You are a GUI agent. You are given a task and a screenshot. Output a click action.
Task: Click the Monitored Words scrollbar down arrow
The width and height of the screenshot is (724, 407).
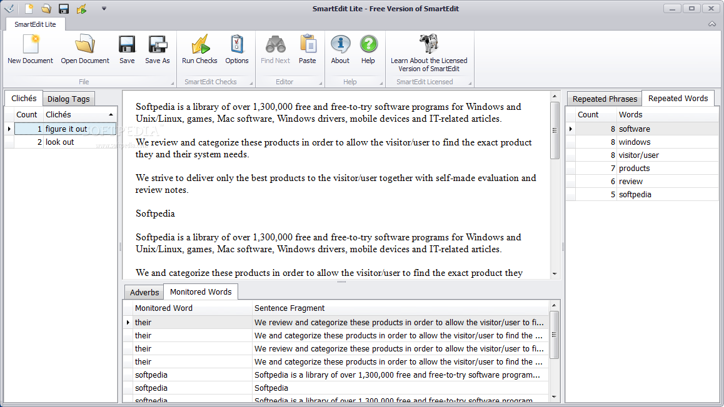(554, 397)
